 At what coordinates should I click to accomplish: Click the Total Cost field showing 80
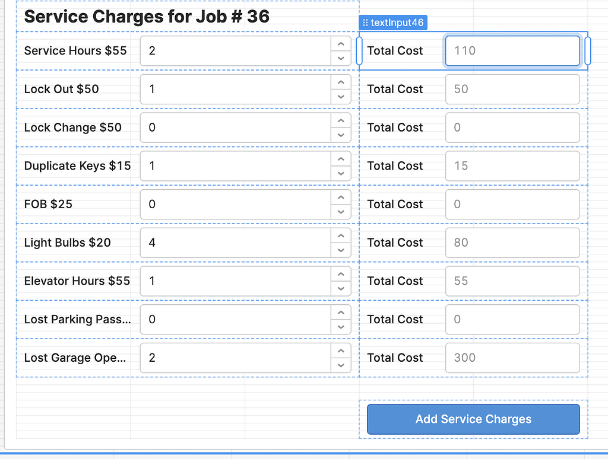pos(512,243)
